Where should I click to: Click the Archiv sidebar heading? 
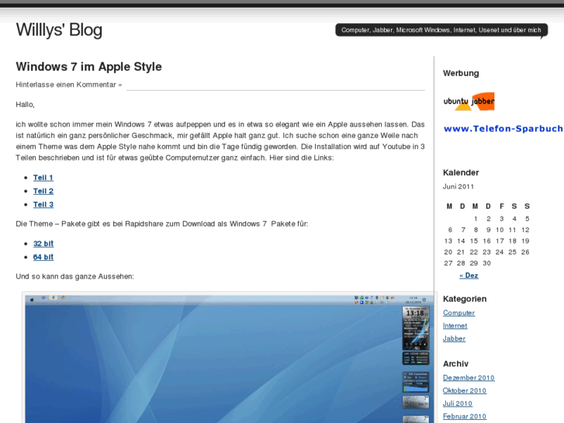coord(455,363)
